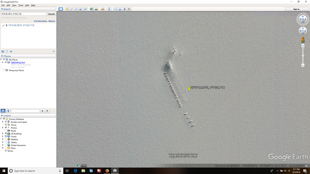Image resolution: width=310 pixels, height=174 pixels.
Task: Open the File menu
Action: 3,5
